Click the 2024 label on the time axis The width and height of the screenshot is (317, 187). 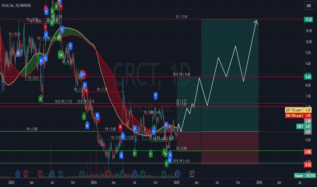coord(94,183)
